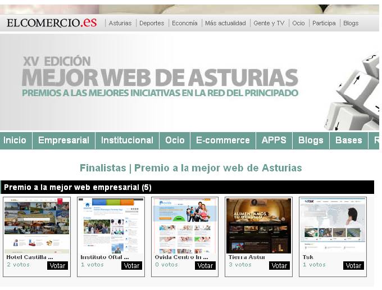Click the Hotel Castilla title
Viewport: 382px width, 290px height.
[x=29, y=257]
